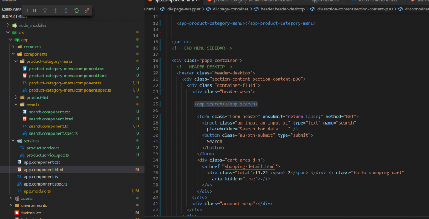Open search.component.html in the explorer

51,119
